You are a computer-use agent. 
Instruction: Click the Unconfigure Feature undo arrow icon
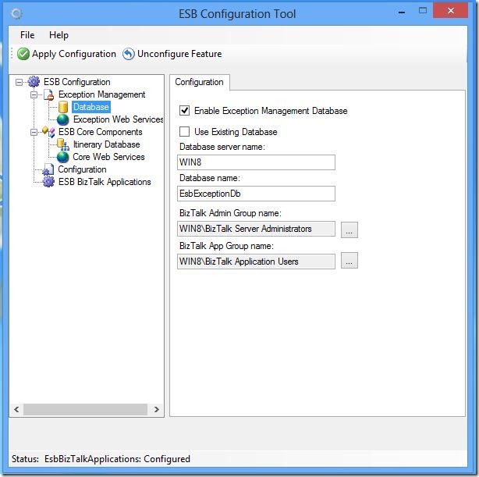point(129,54)
